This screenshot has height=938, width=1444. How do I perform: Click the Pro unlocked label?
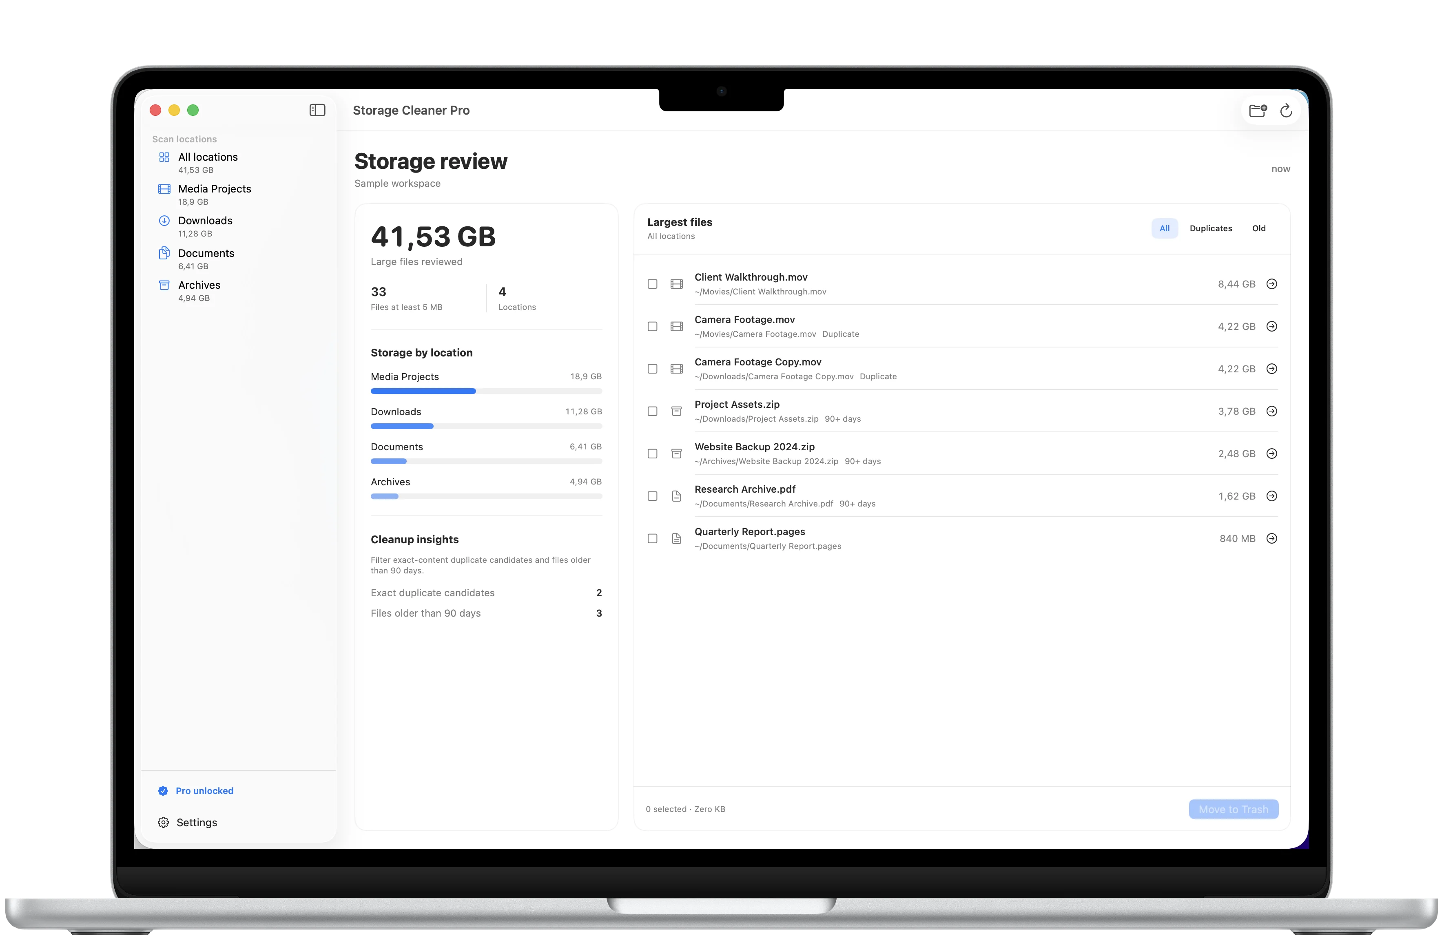coord(204,791)
